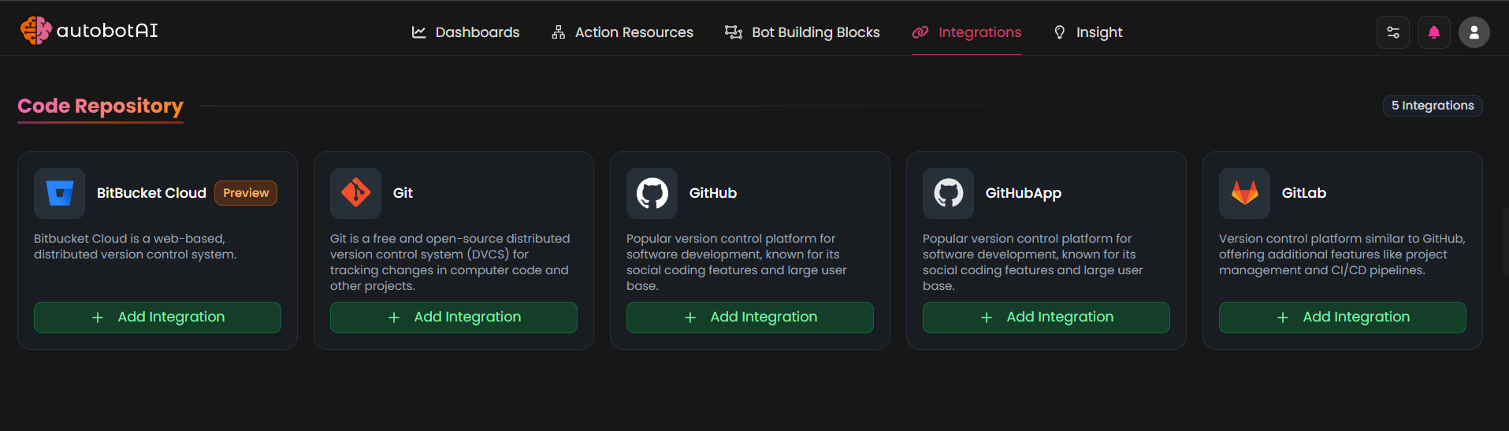
Task: Open the Dashboards menu
Action: pos(466,32)
